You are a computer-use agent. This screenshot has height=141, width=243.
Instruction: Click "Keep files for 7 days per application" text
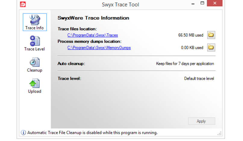pyautogui.click(x=185, y=64)
